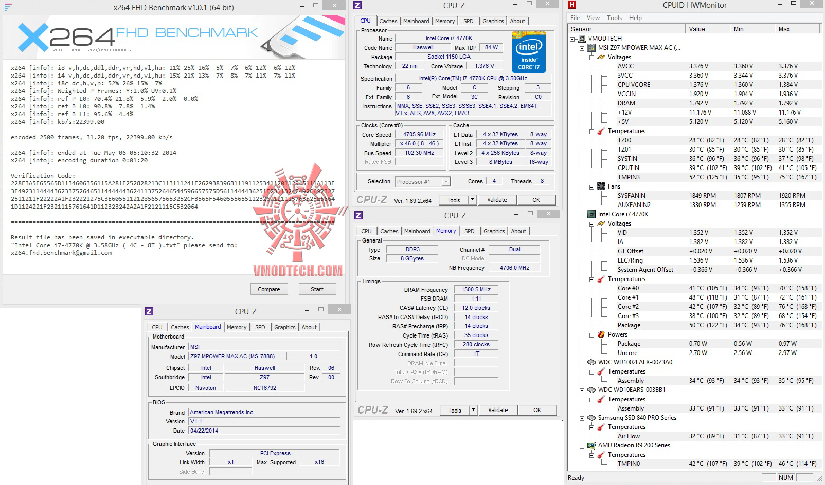825x485 pixels.
Task: Click the Temperatures icon under WDC WD10EARS
Action: [601, 399]
